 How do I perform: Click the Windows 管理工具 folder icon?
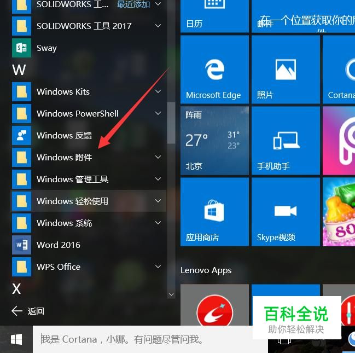tap(21, 179)
